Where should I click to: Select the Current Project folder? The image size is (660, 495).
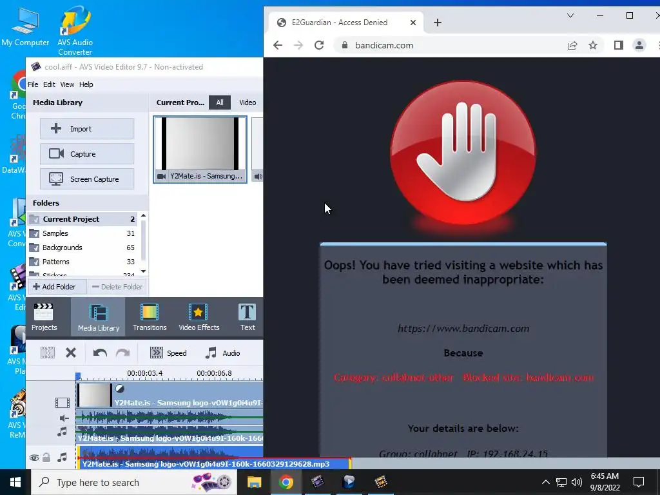point(82,219)
